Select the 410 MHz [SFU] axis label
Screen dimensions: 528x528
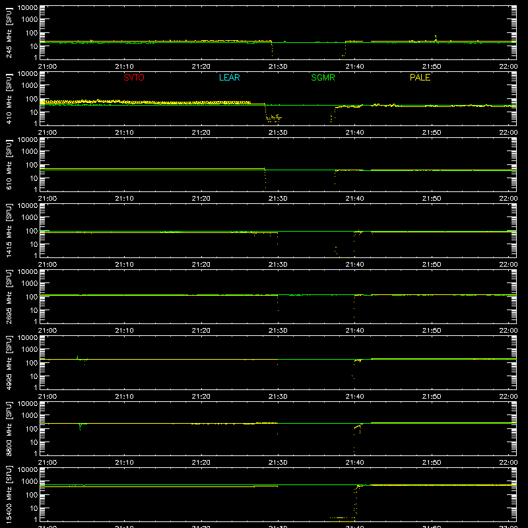(x=9, y=98)
